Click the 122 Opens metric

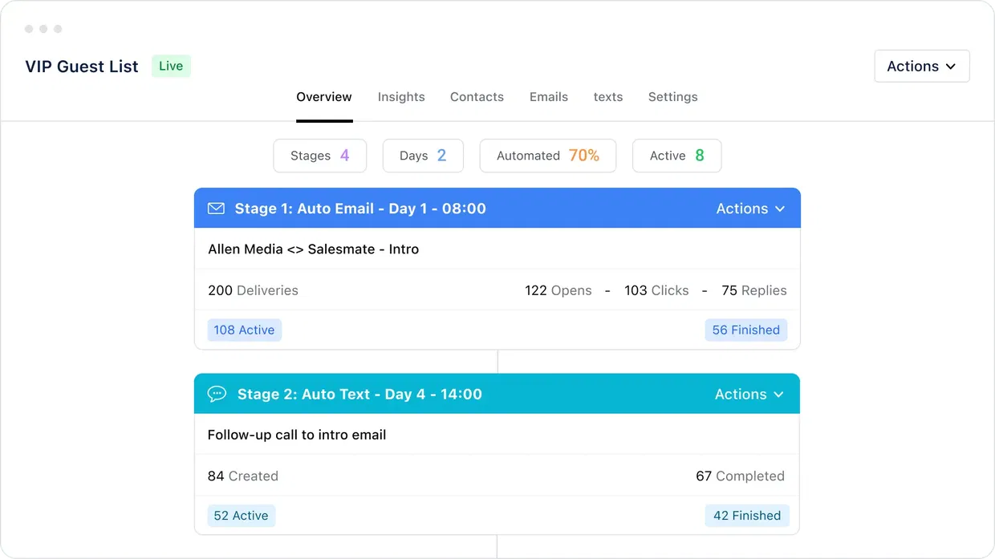tap(558, 290)
